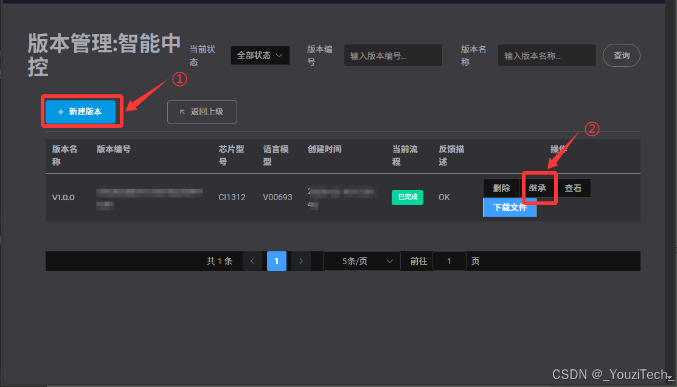Click the 当前流程 column header
677x387 pixels.
click(405, 155)
